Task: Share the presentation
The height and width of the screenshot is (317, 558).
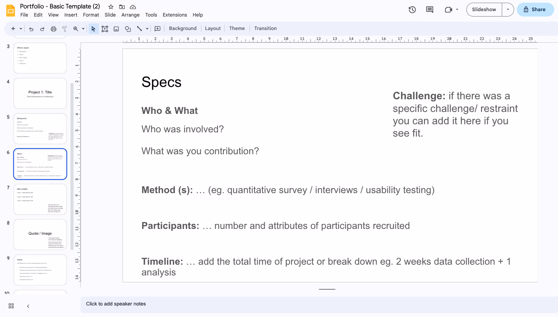Action: click(x=535, y=10)
